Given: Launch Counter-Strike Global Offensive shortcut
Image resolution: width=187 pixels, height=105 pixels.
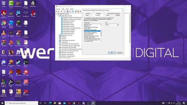Looking at the screenshot, I should point(18,93).
